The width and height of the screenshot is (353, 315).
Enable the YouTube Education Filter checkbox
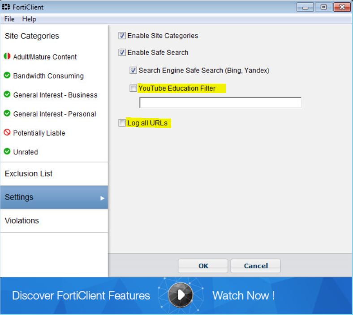(133, 89)
